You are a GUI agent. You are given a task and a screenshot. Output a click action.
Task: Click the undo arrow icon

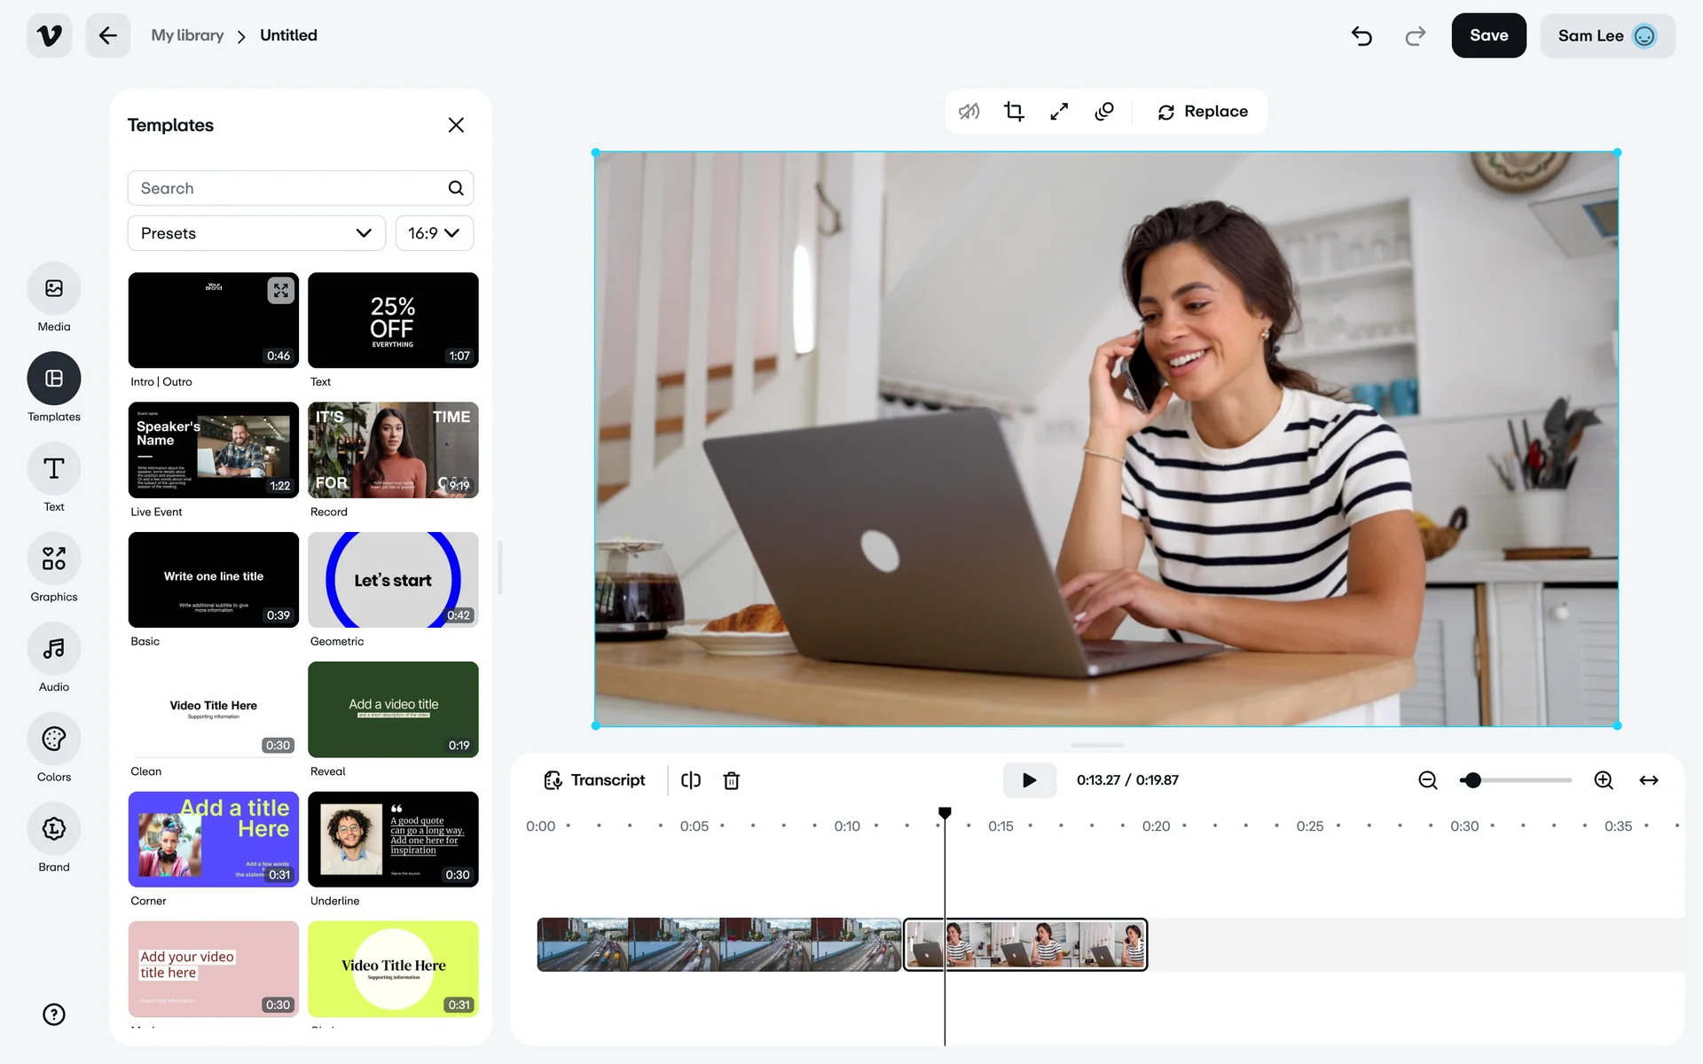point(1362,35)
